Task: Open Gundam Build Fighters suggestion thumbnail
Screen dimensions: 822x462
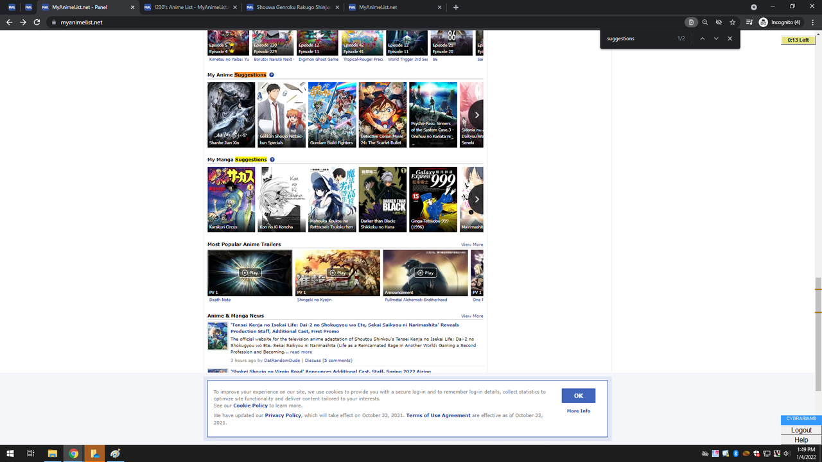Action: tap(332, 115)
